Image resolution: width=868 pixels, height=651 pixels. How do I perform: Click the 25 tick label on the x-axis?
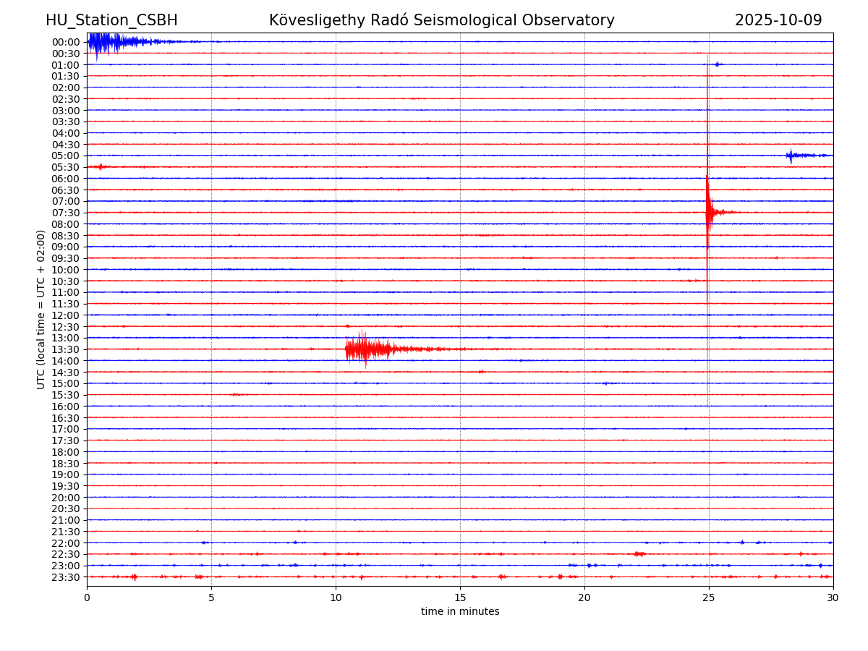click(709, 597)
